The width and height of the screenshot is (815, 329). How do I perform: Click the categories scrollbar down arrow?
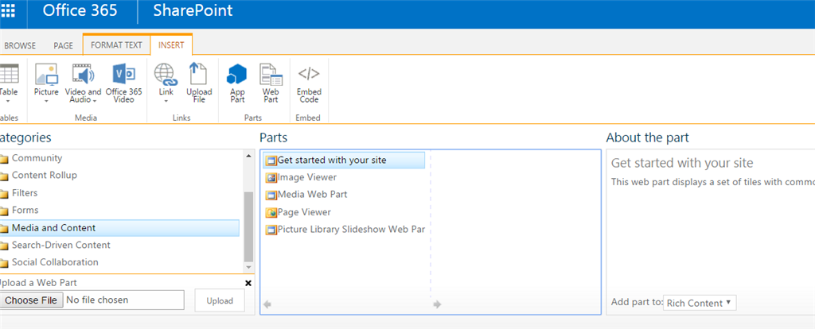tap(248, 267)
